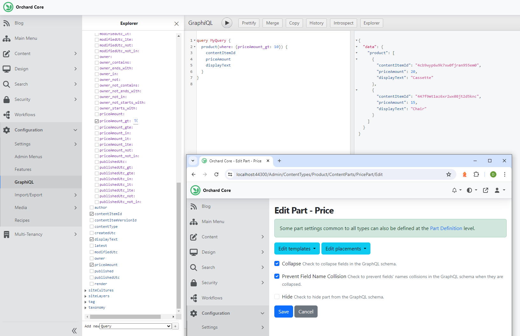Click the Design monitor icon in the main sidebar

6,69
